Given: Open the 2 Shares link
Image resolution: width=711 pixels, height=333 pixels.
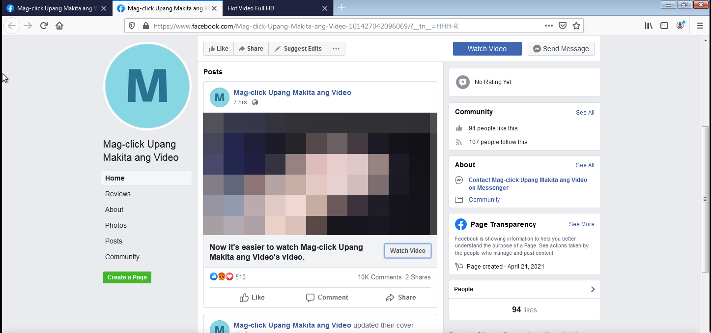Looking at the screenshot, I should point(418,277).
